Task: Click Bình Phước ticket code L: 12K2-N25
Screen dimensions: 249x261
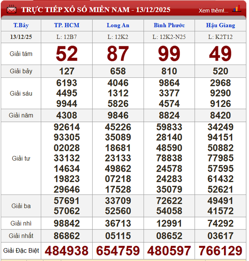Action: [x=169, y=37]
